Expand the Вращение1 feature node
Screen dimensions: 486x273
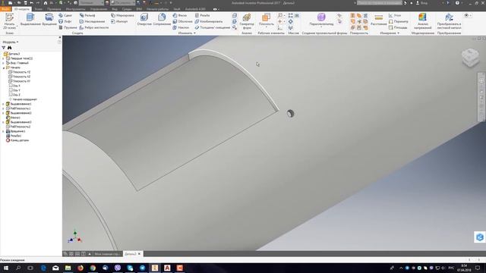[x=3, y=131]
